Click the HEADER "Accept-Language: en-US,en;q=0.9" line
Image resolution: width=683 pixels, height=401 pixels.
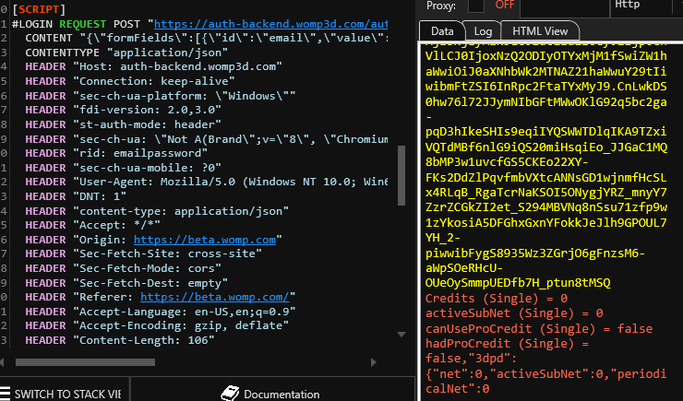pyautogui.click(x=161, y=312)
